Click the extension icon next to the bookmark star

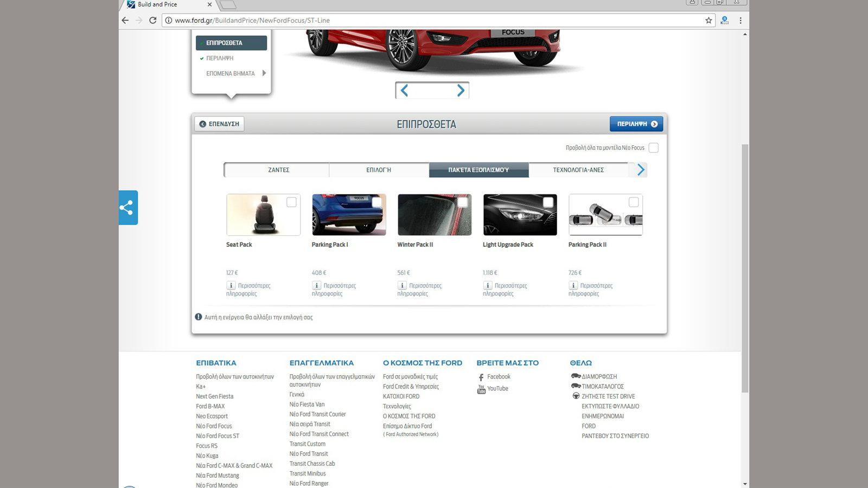pos(724,20)
